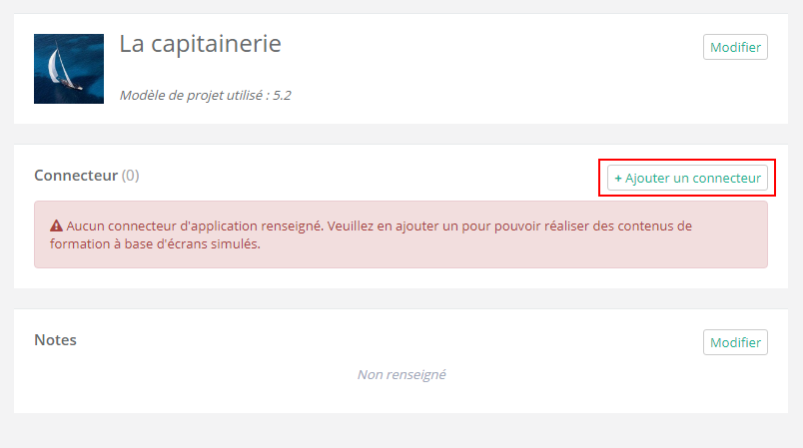803x448 pixels.
Task: Click the word connecteur in the add button
Action: click(728, 179)
